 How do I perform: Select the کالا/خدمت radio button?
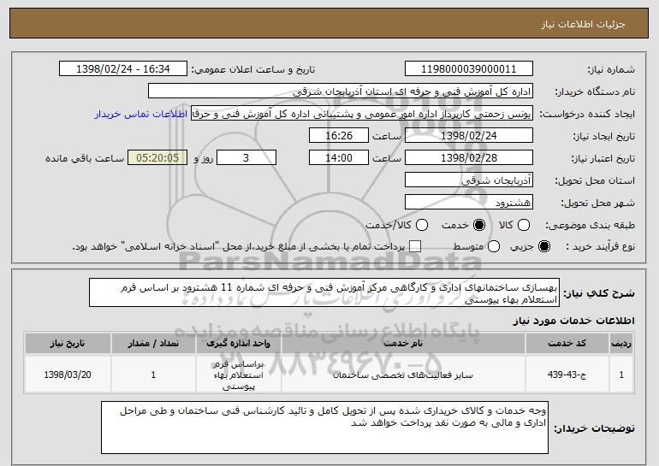[x=422, y=225]
